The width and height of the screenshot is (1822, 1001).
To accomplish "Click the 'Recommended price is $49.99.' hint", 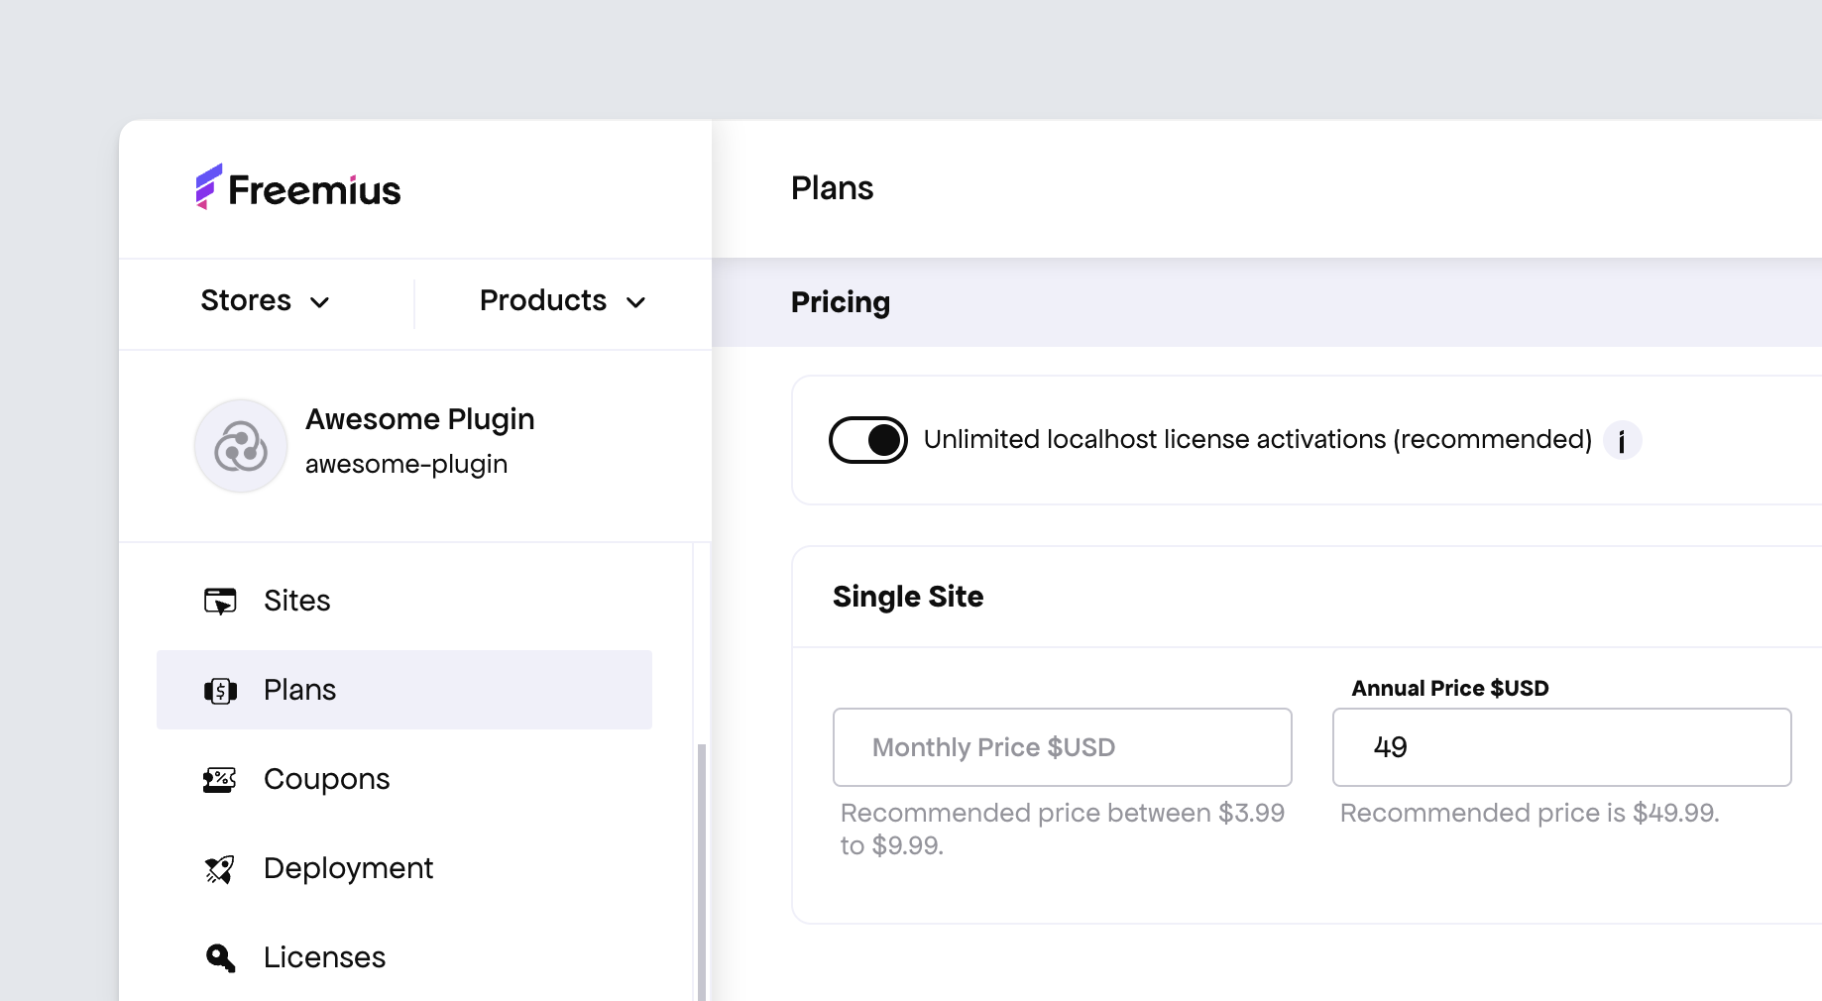I will (1530, 813).
